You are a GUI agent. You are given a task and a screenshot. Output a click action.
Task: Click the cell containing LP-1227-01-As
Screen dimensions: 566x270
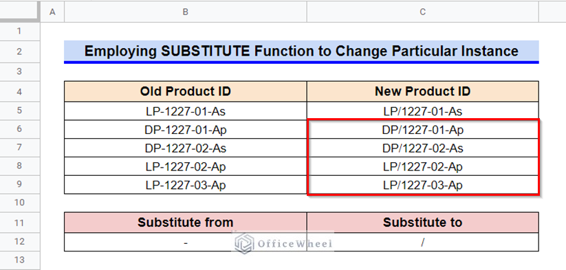point(186,111)
